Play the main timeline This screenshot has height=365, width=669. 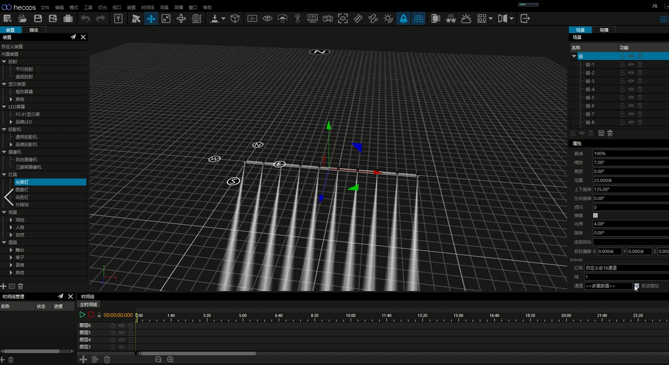click(82, 315)
